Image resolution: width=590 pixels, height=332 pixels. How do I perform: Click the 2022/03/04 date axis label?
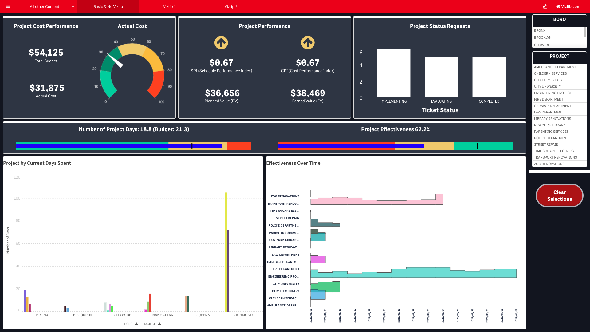(x=443, y=316)
